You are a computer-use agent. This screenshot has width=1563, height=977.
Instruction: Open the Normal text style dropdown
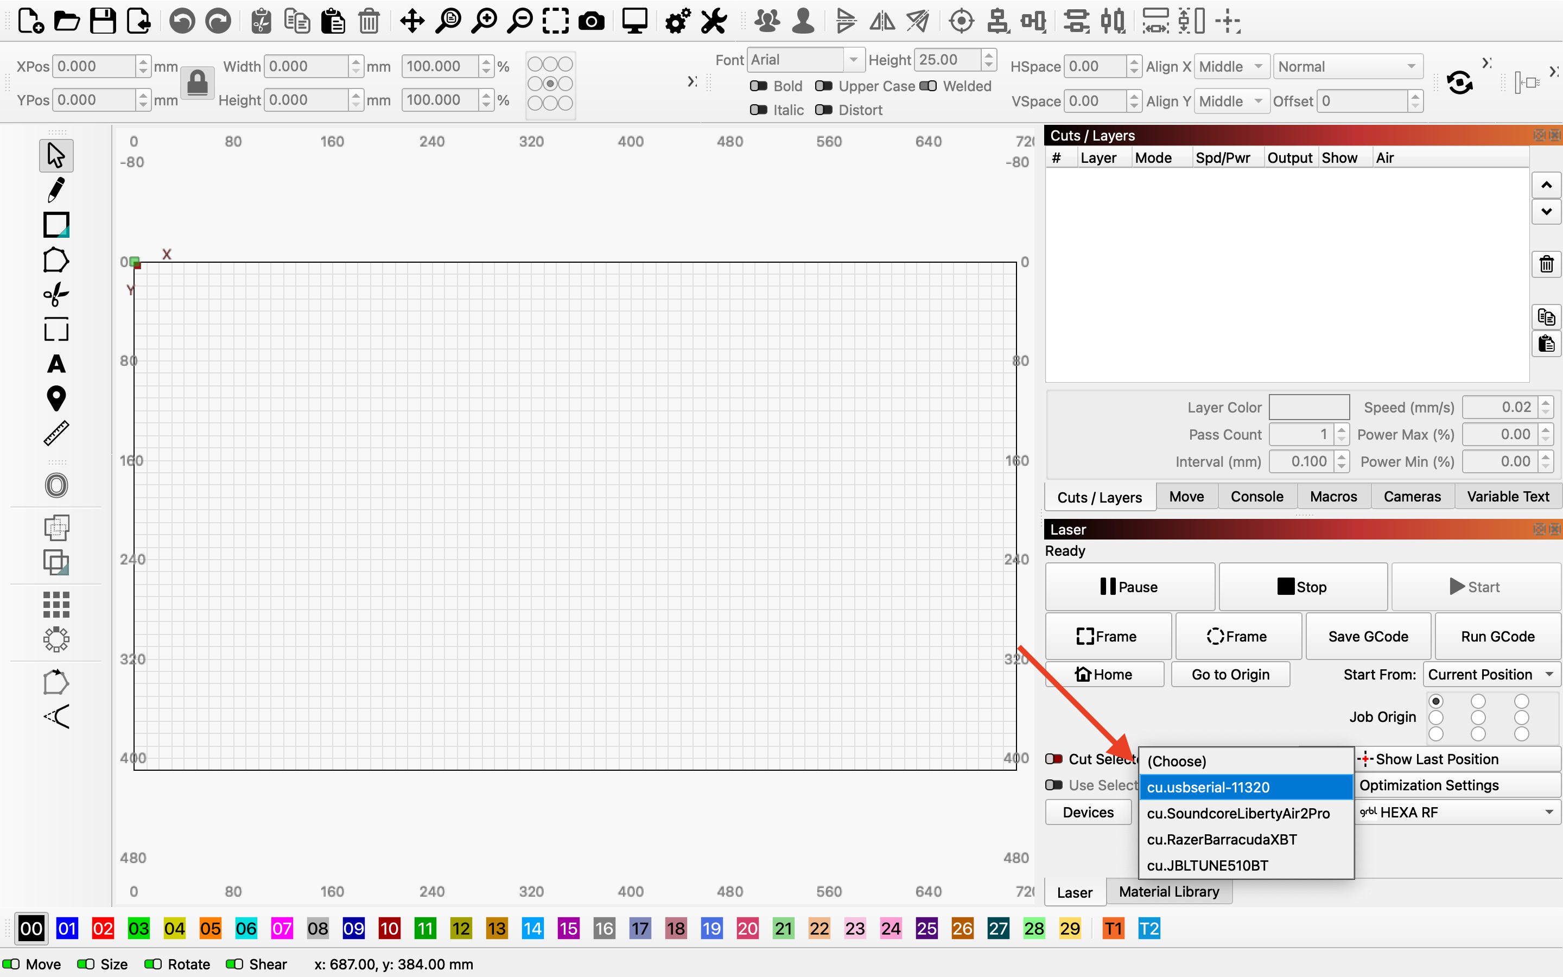pyautogui.click(x=1348, y=67)
